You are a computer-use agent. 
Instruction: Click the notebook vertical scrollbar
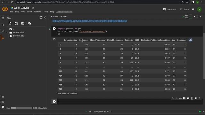coord(204,56)
